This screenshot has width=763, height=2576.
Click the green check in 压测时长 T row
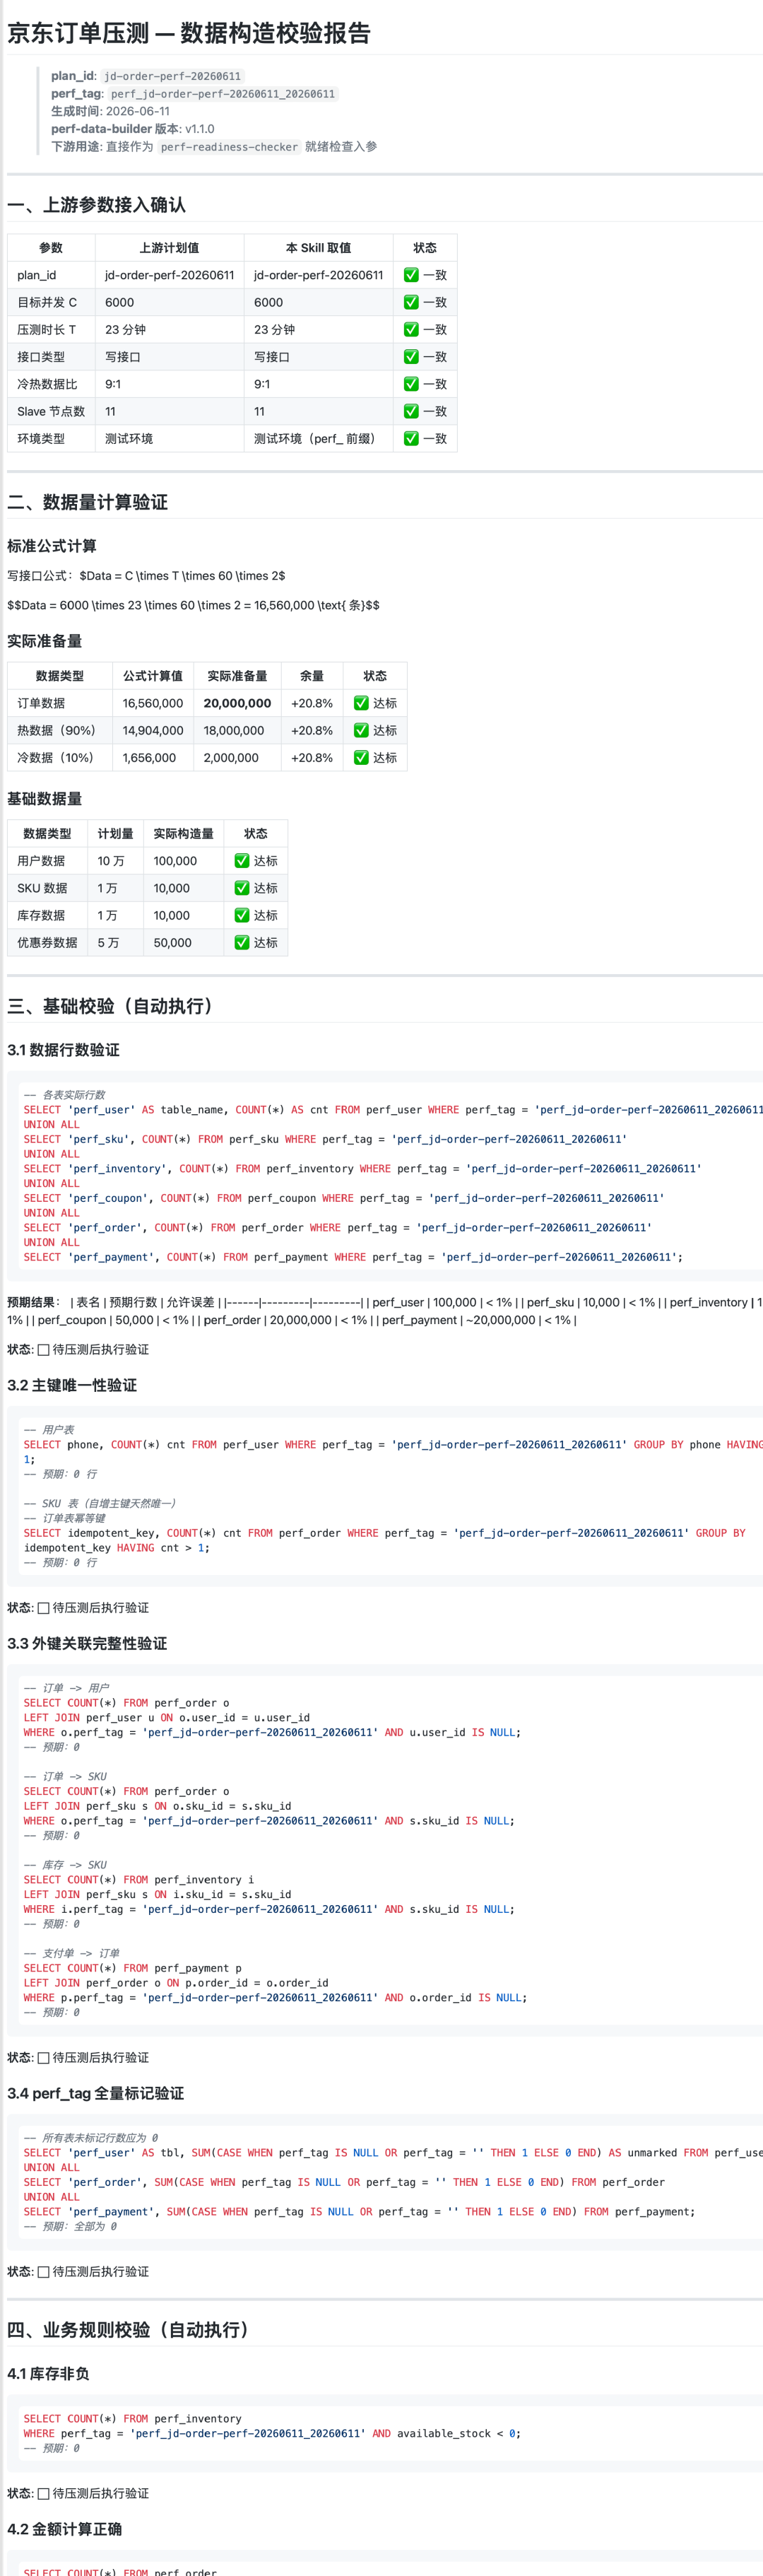coord(411,329)
